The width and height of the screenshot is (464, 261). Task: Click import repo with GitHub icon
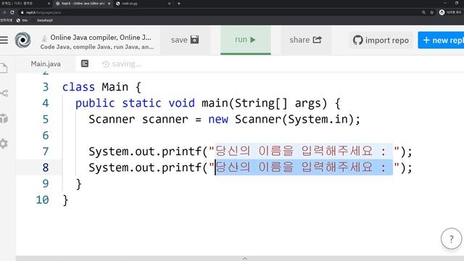point(381,41)
